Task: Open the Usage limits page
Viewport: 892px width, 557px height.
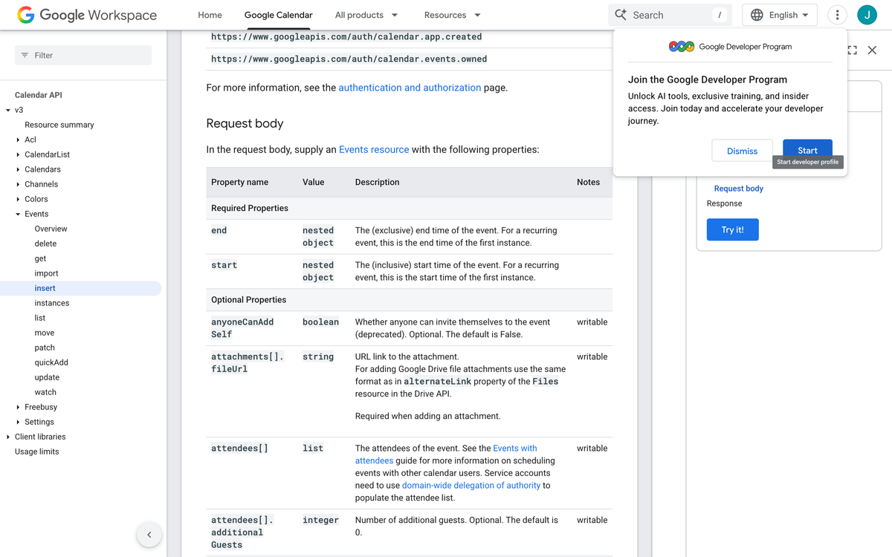Action: coord(36,452)
